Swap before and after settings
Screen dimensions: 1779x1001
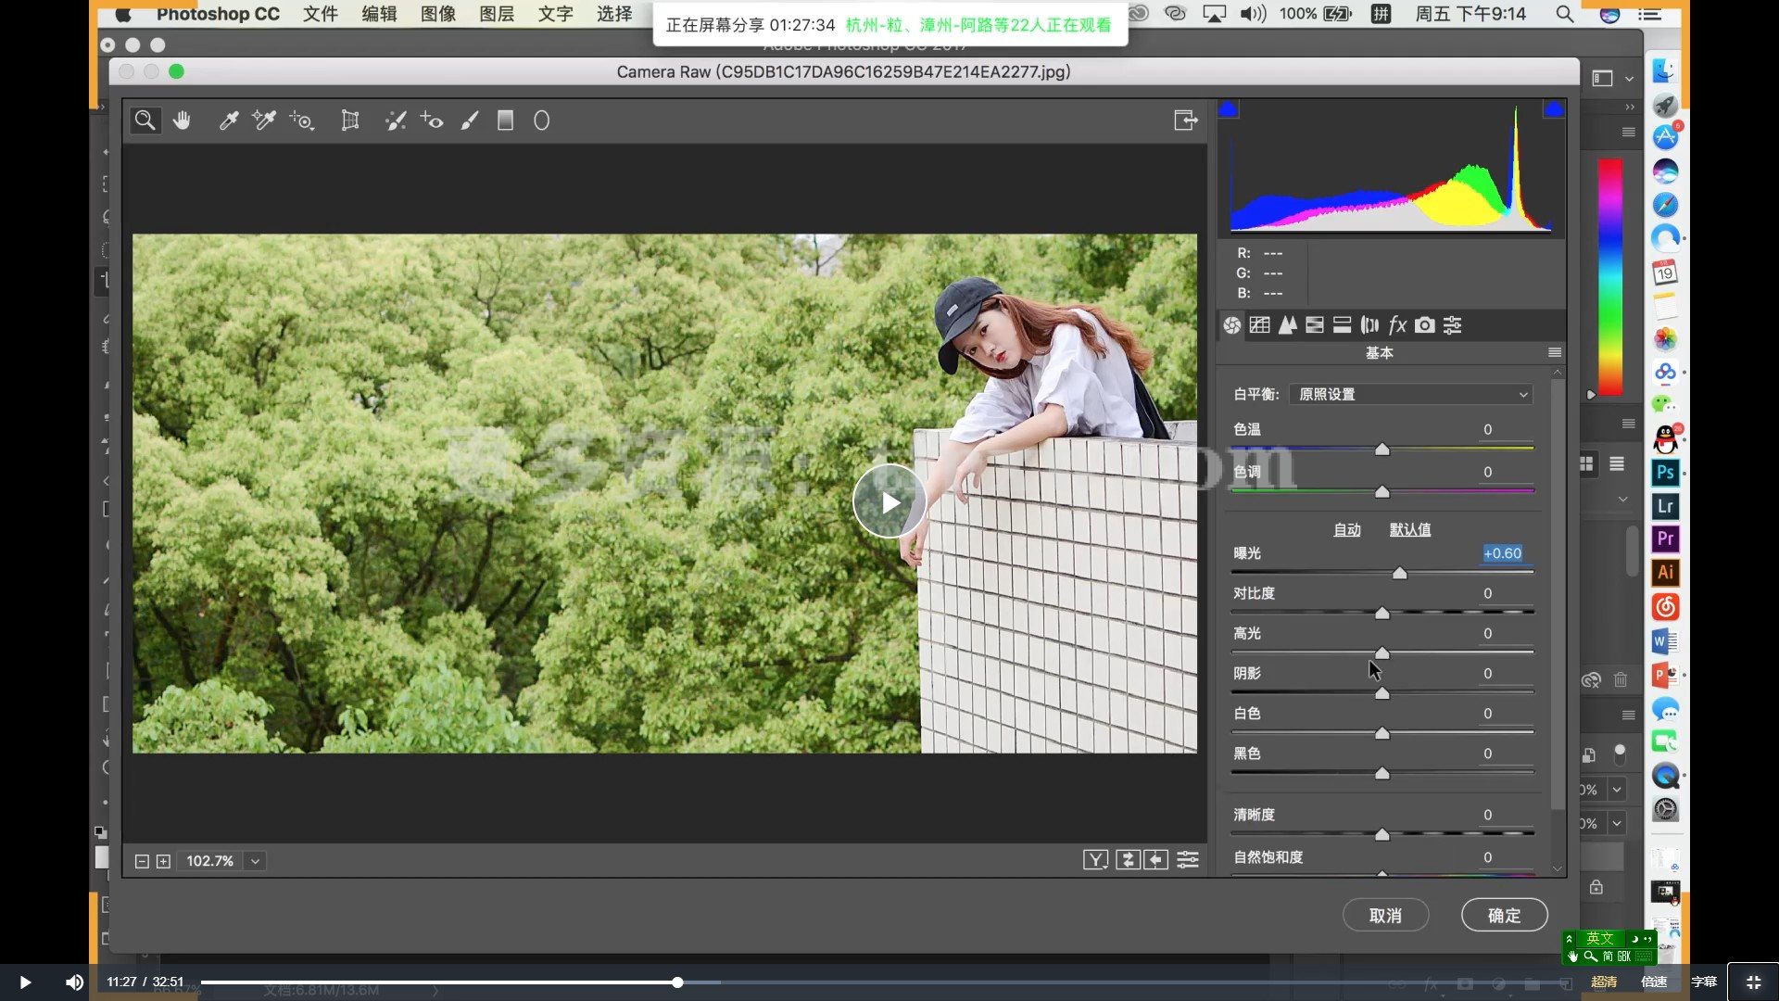[x=1128, y=860]
